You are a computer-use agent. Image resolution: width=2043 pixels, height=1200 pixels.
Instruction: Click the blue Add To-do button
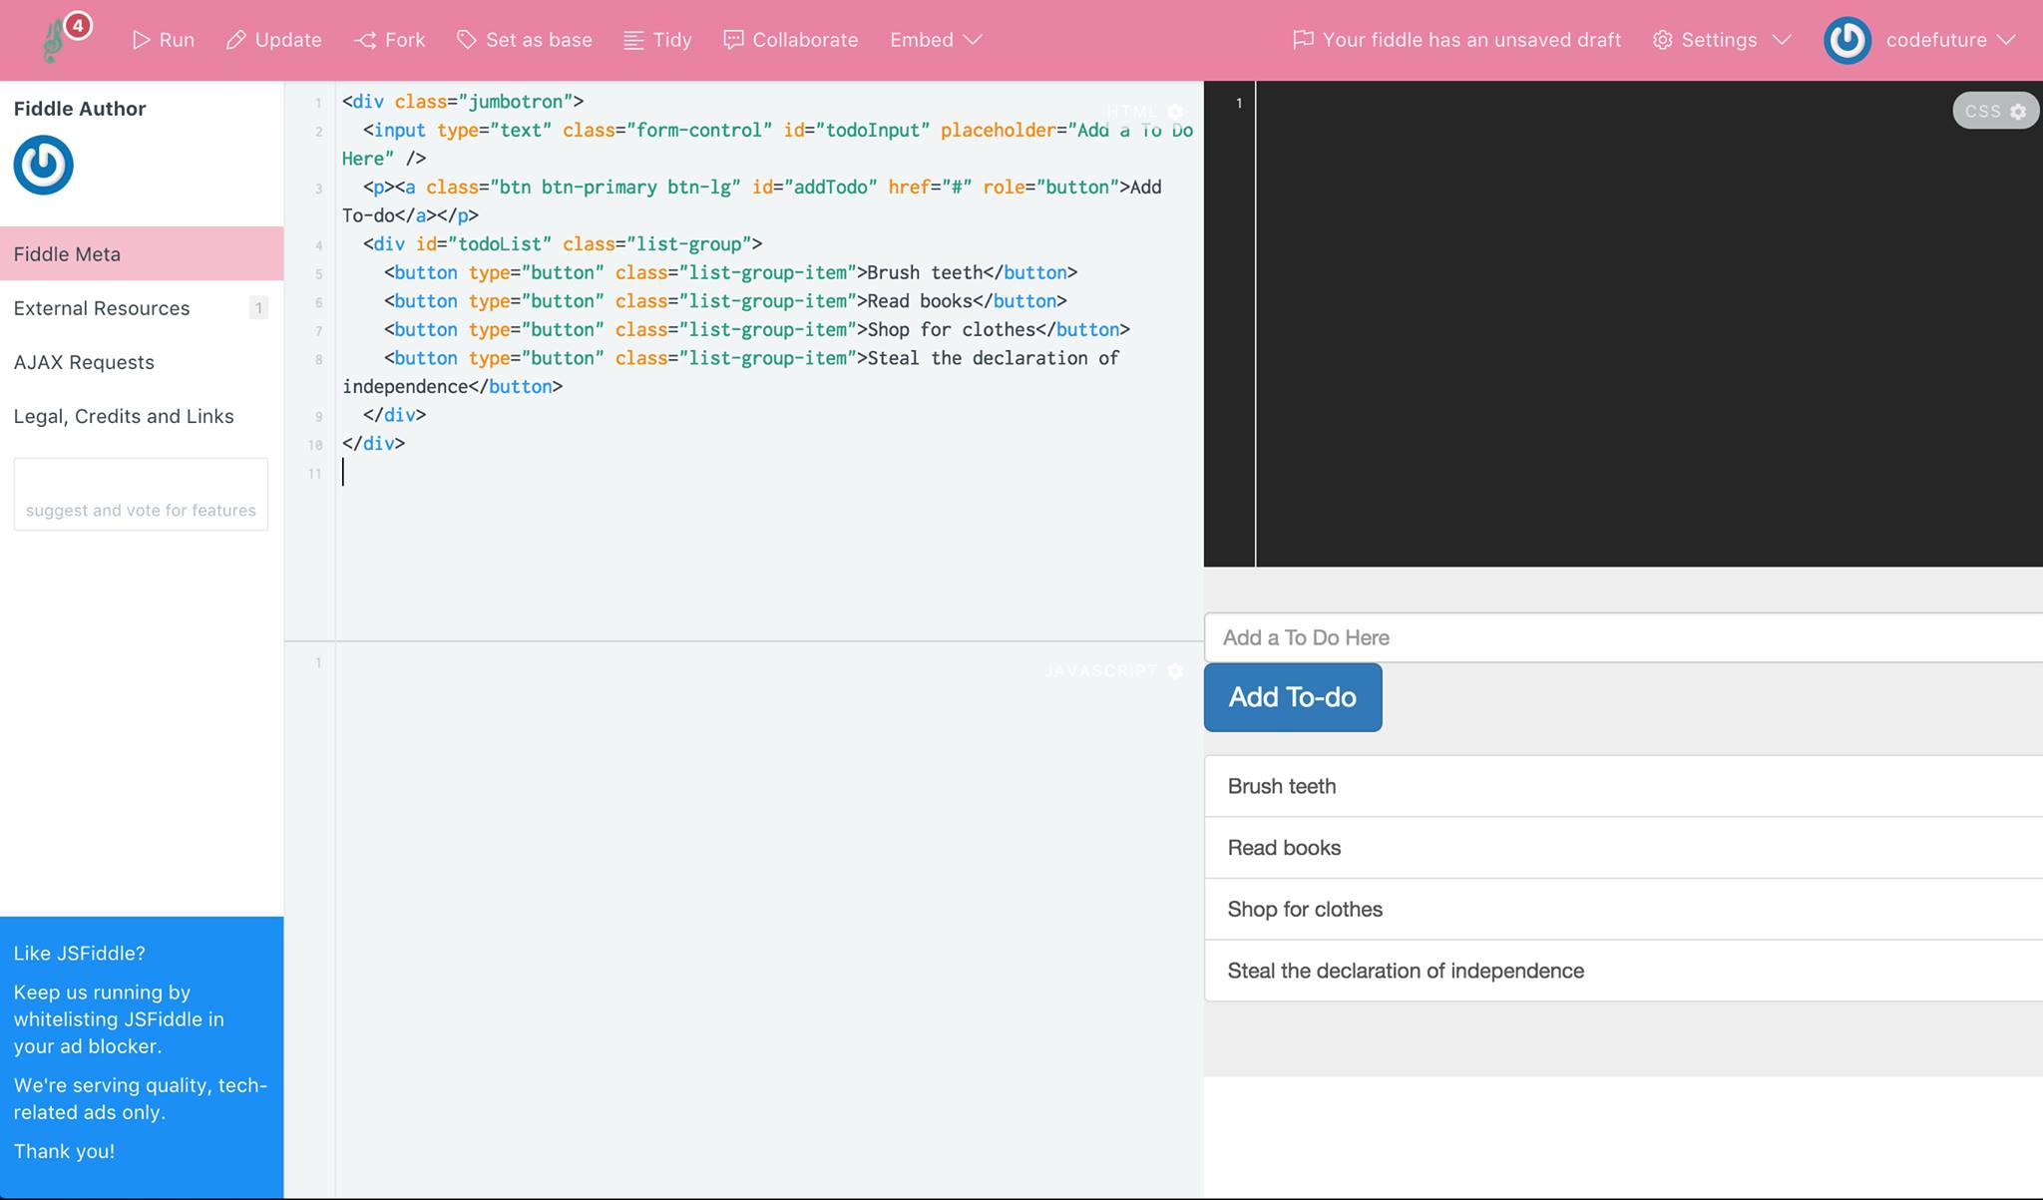point(1292,697)
